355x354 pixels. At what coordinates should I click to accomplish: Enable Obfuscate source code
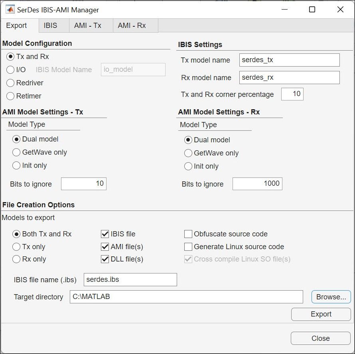188,234
